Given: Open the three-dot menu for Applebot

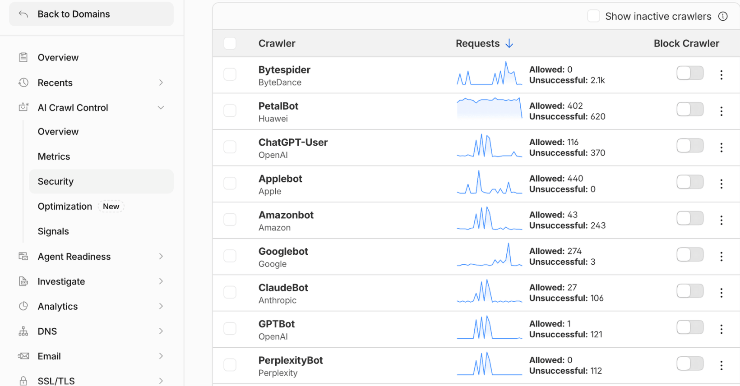Looking at the screenshot, I should (721, 184).
